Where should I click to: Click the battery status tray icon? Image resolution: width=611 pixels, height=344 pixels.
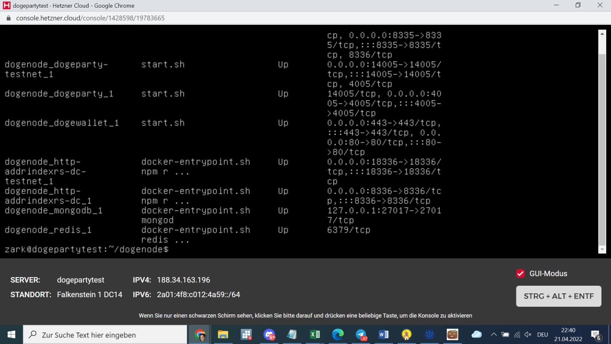pos(505,334)
